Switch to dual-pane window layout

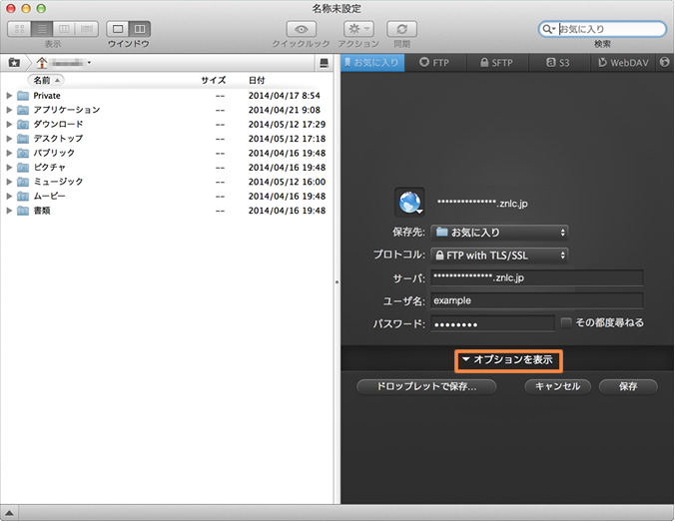tap(140, 29)
